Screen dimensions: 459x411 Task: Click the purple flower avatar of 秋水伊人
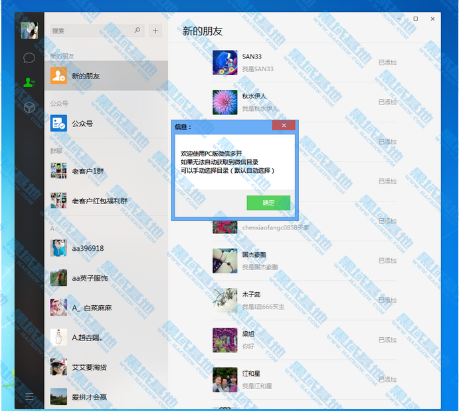(x=225, y=102)
